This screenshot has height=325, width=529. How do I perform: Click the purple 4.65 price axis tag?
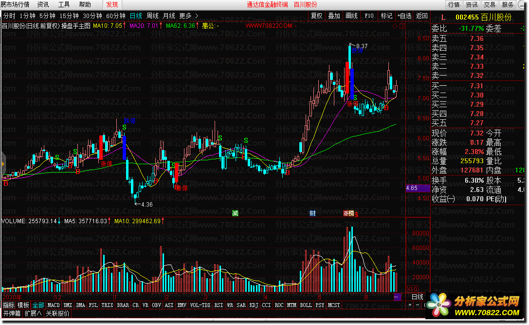pyautogui.click(x=418, y=188)
